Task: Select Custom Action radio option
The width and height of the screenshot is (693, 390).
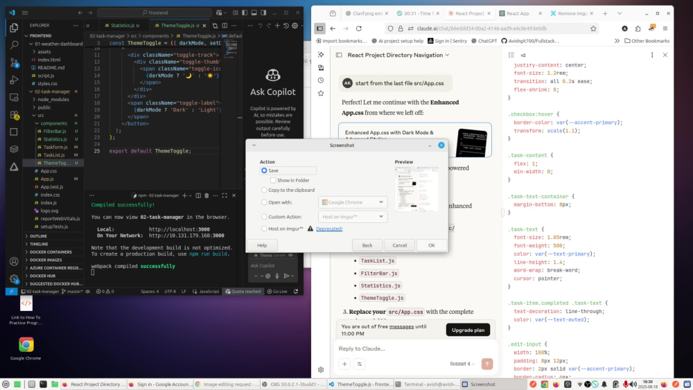Action: [x=264, y=217]
